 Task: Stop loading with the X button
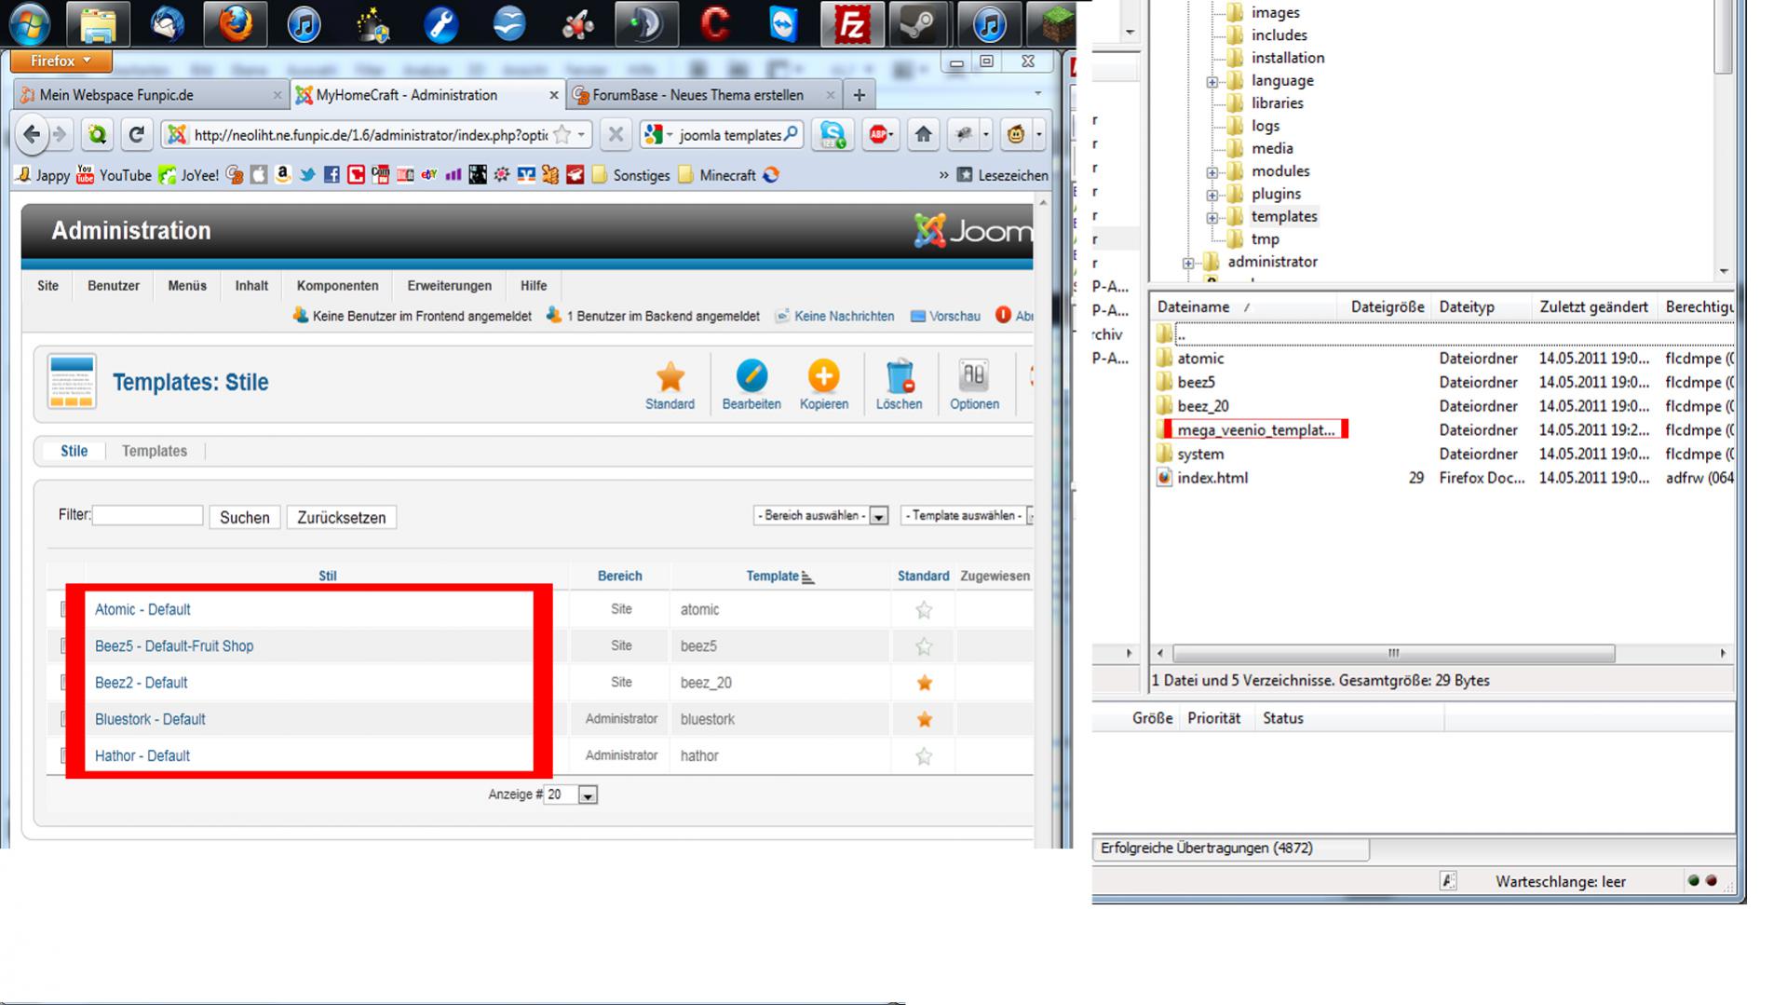616,135
